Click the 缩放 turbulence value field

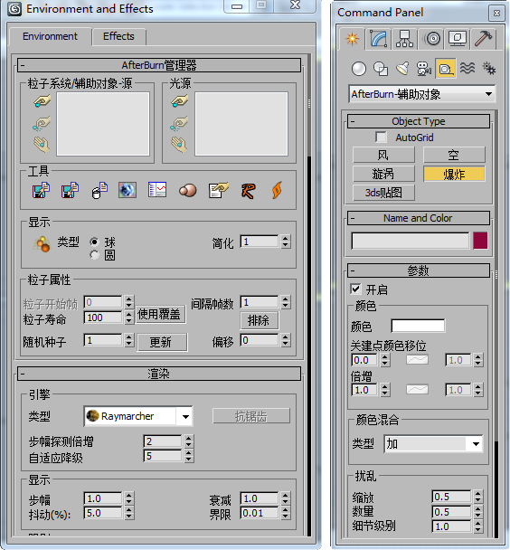(451, 497)
